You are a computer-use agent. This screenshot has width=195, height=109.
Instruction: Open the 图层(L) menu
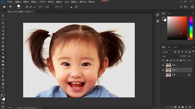pyautogui.click(x=34, y=2)
